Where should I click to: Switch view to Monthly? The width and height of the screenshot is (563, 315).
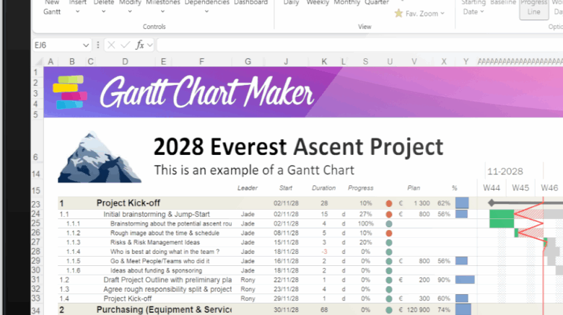(x=346, y=3)
